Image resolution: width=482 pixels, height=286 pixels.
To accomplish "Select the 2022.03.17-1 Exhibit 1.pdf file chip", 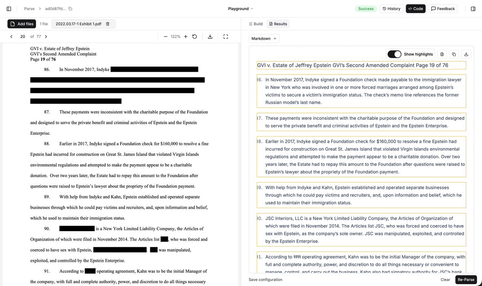I will coord(84,24).
